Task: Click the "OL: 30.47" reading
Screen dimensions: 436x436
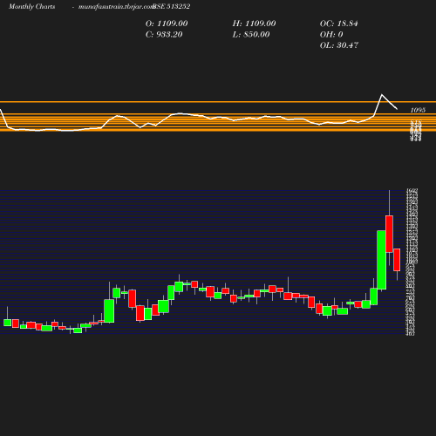Action: tap(339, 45)
